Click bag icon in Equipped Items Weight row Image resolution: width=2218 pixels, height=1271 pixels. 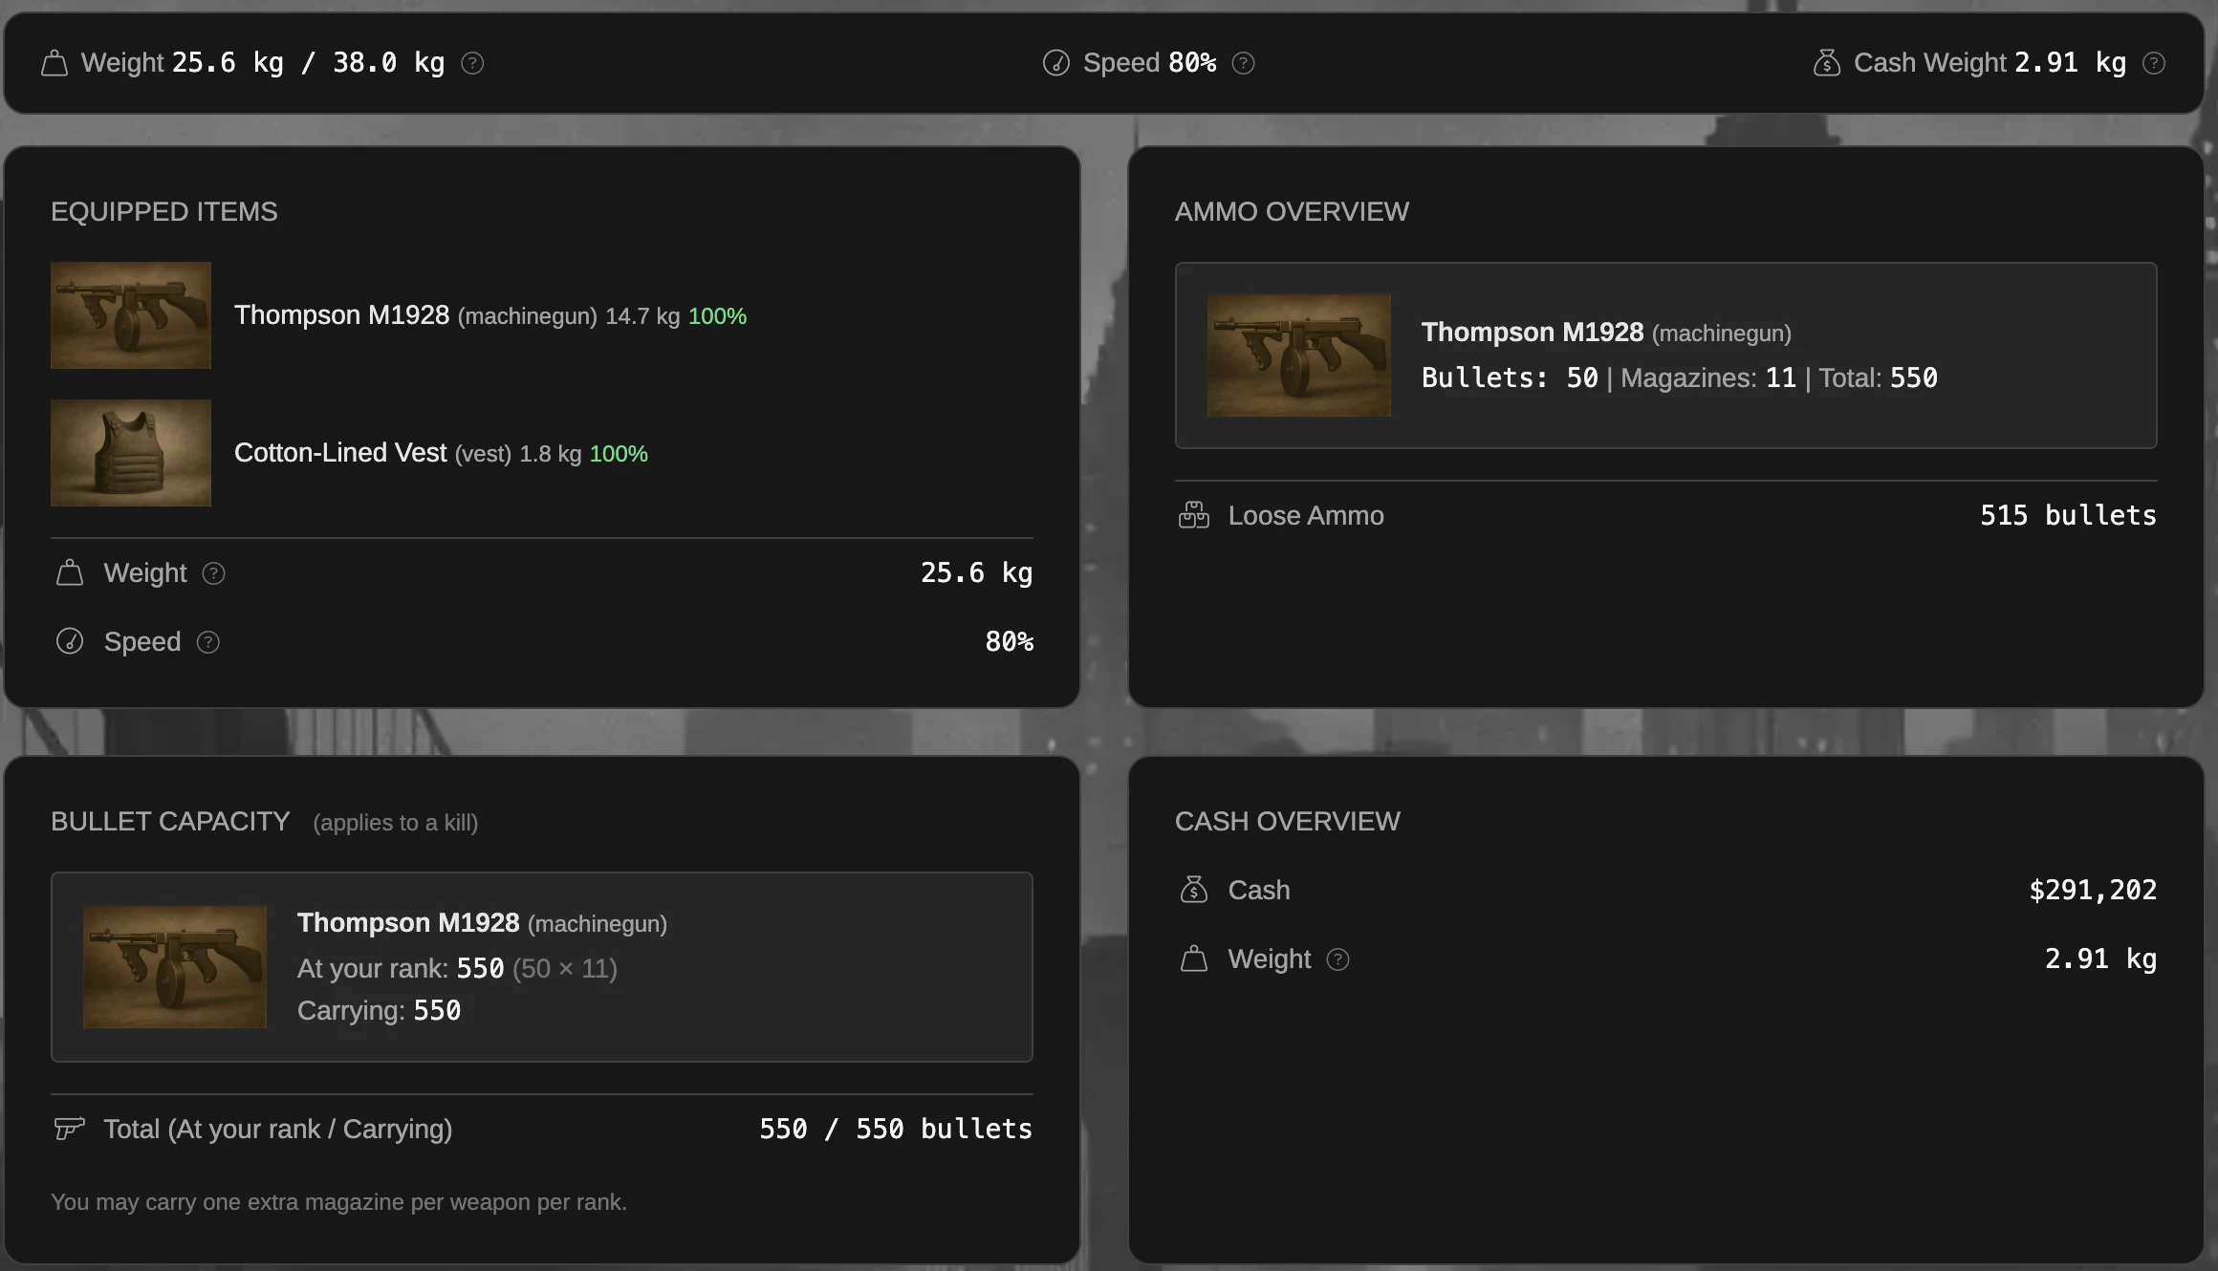70,573
